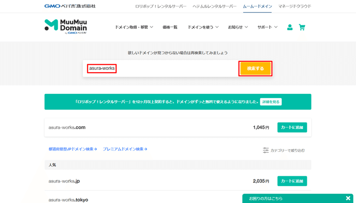This screenshot has height=203, width=356.
Task: Open the user account icon
Action: (290, 27)
